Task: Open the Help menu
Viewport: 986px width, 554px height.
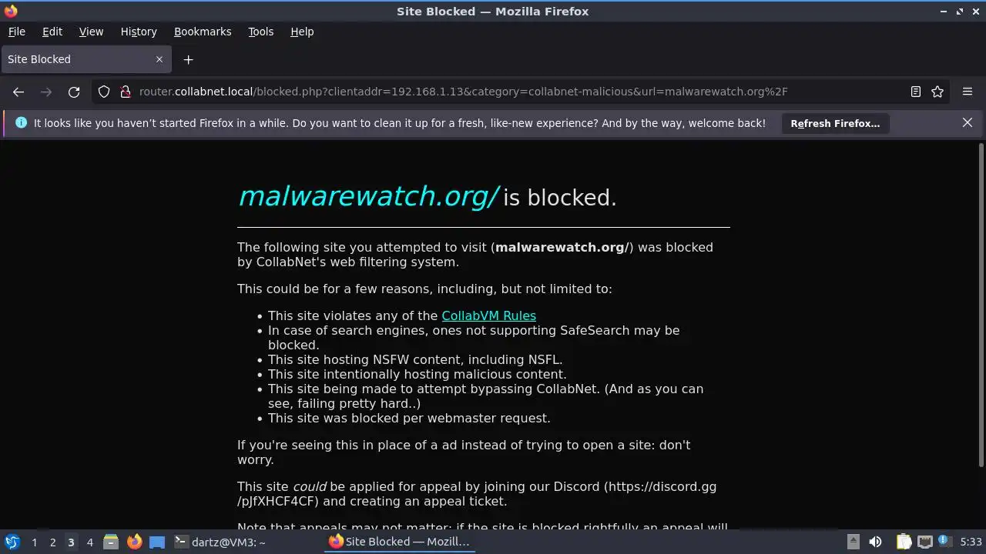Action: [302, 32]
